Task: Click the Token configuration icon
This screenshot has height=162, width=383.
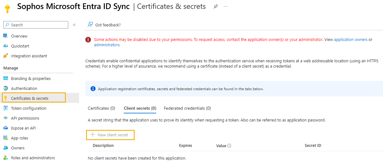Action: [5, 108]
